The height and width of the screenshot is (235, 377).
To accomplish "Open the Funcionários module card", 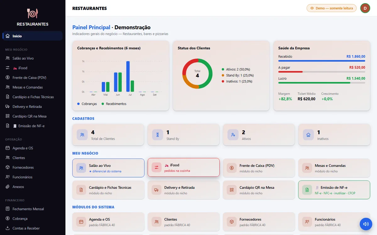I will 334,222.
